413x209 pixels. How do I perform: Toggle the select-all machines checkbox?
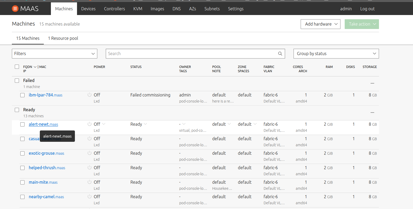tap(17, 67)
